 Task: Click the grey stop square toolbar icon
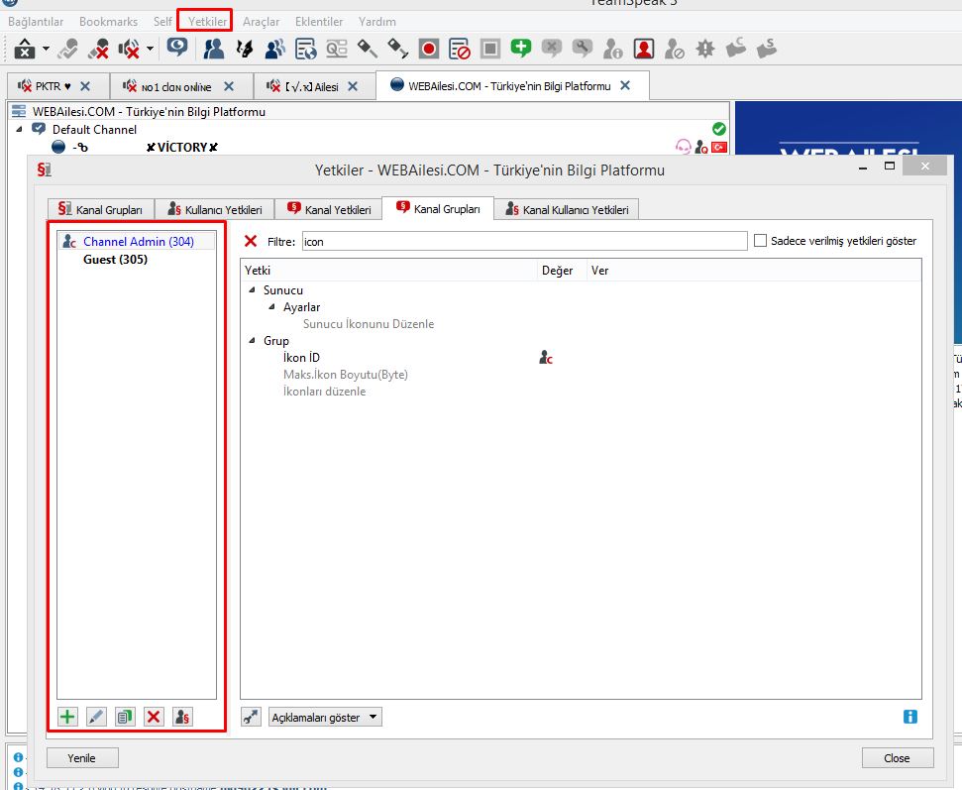point(490,49)
